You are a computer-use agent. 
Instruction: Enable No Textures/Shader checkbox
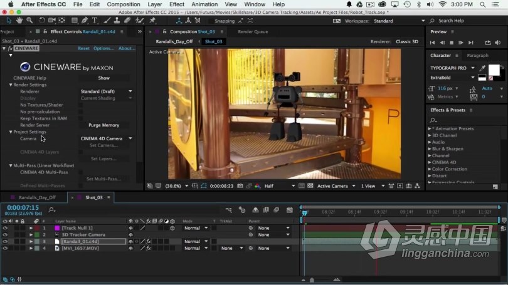81,105
